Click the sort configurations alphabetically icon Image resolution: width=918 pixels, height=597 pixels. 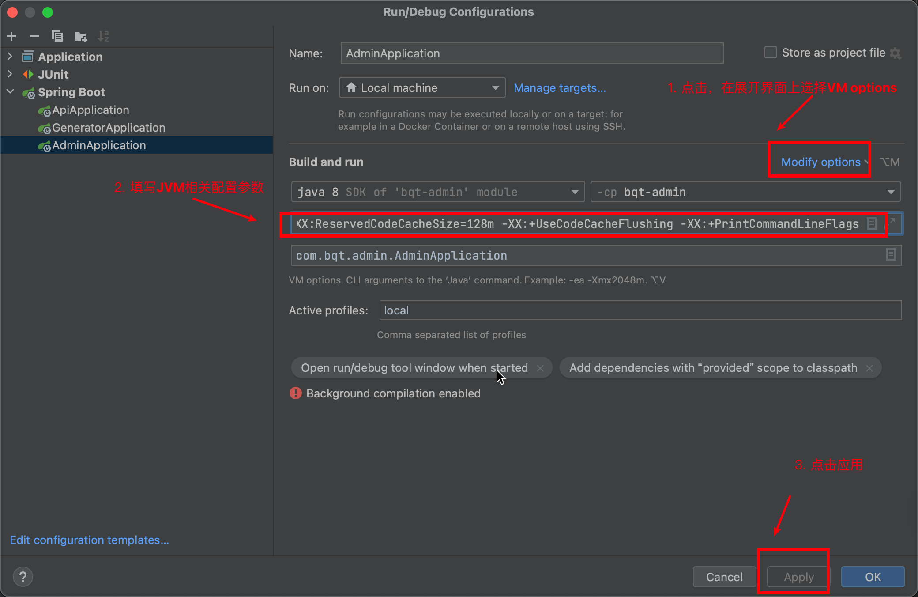[x=103, y=36]
